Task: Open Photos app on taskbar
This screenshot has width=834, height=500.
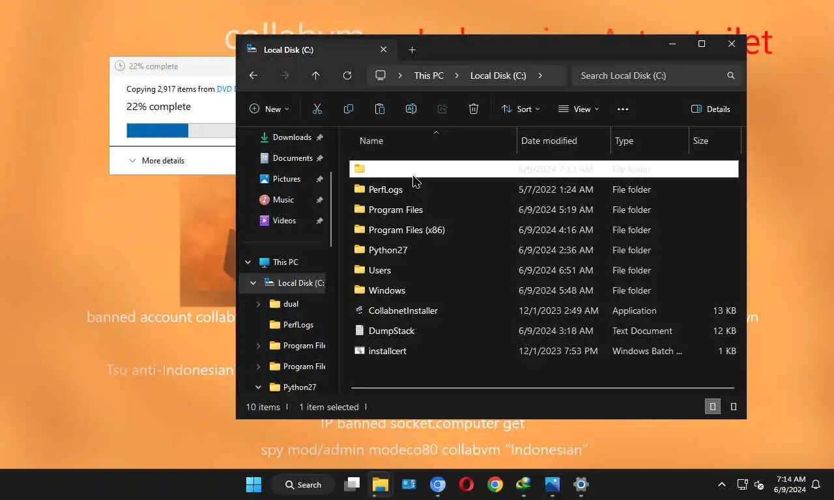Action: click(x=553, y=484)
